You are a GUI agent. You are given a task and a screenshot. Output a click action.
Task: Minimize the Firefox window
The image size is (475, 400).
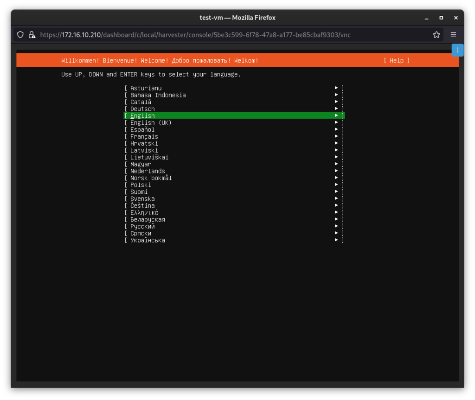(427, 18)
